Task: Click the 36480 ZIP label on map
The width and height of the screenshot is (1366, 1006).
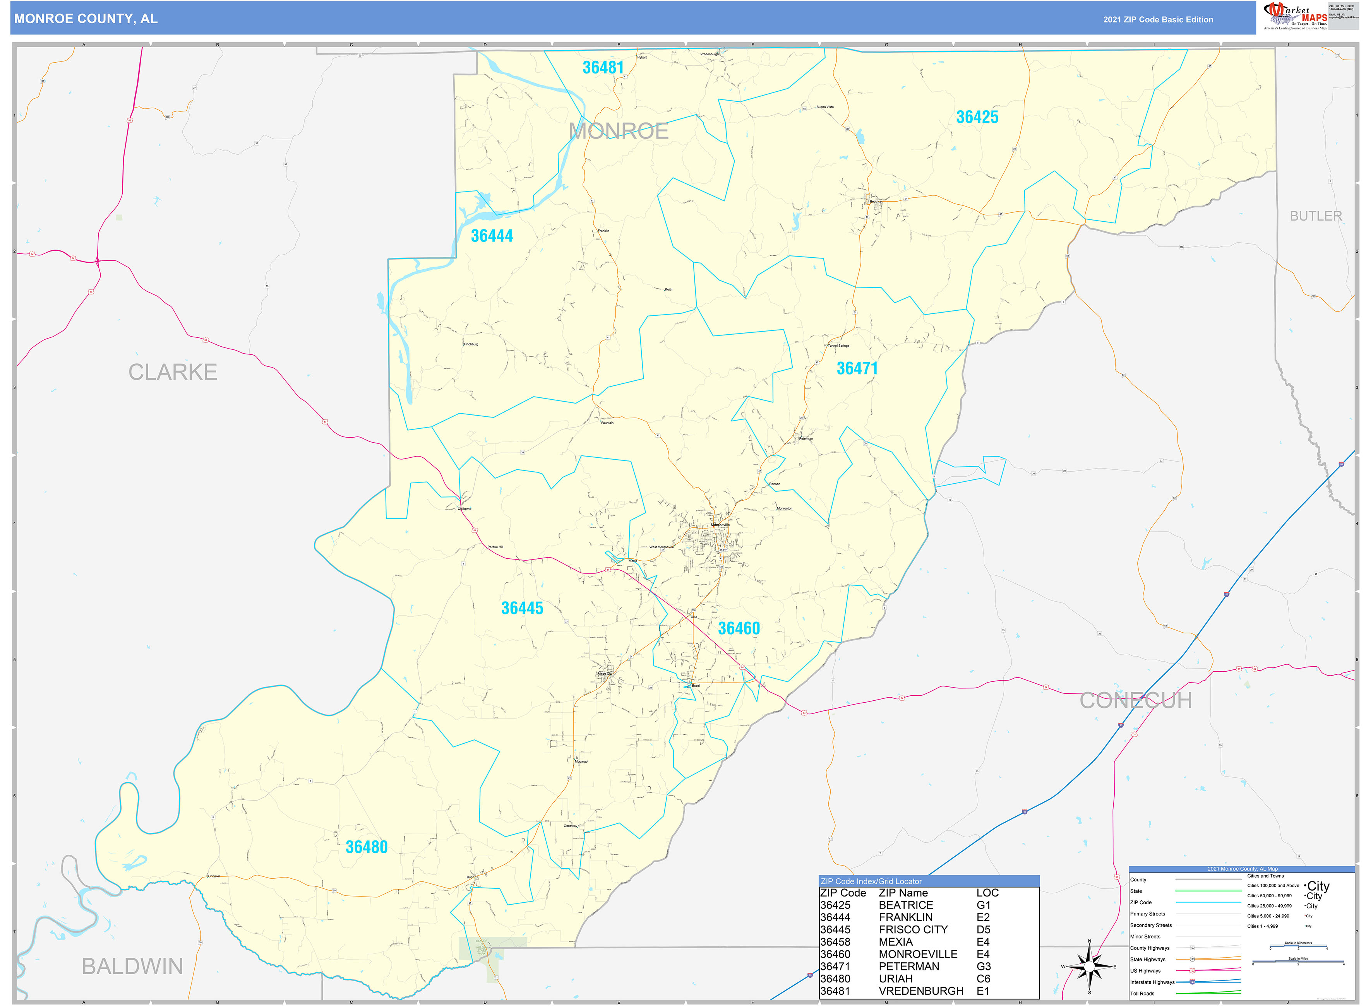Action: coord(366,847)
